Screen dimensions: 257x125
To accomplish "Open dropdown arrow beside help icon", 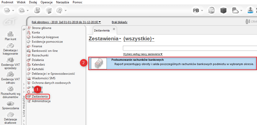I will [x=65, y=11].
